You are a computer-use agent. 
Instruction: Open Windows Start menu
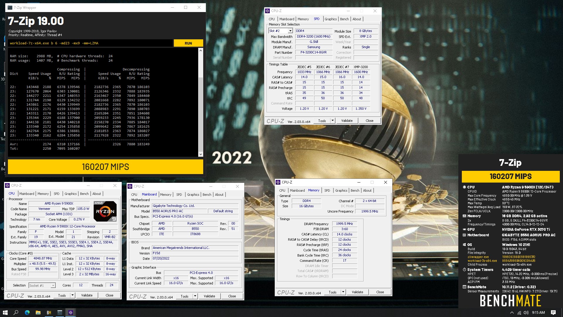click(x=5, y=313)
